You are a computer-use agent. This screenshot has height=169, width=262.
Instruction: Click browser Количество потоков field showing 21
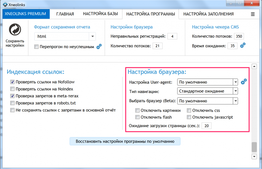pos(157,46)
